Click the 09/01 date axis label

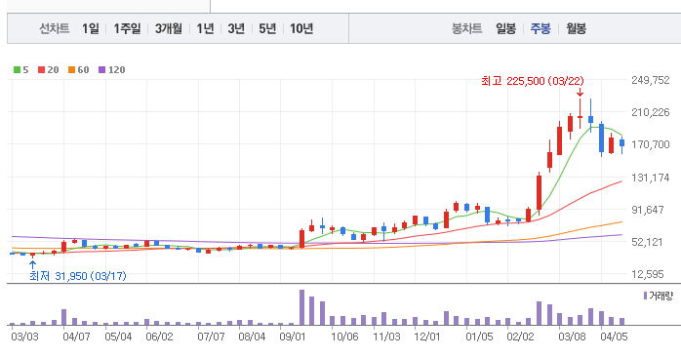[293, 337]
